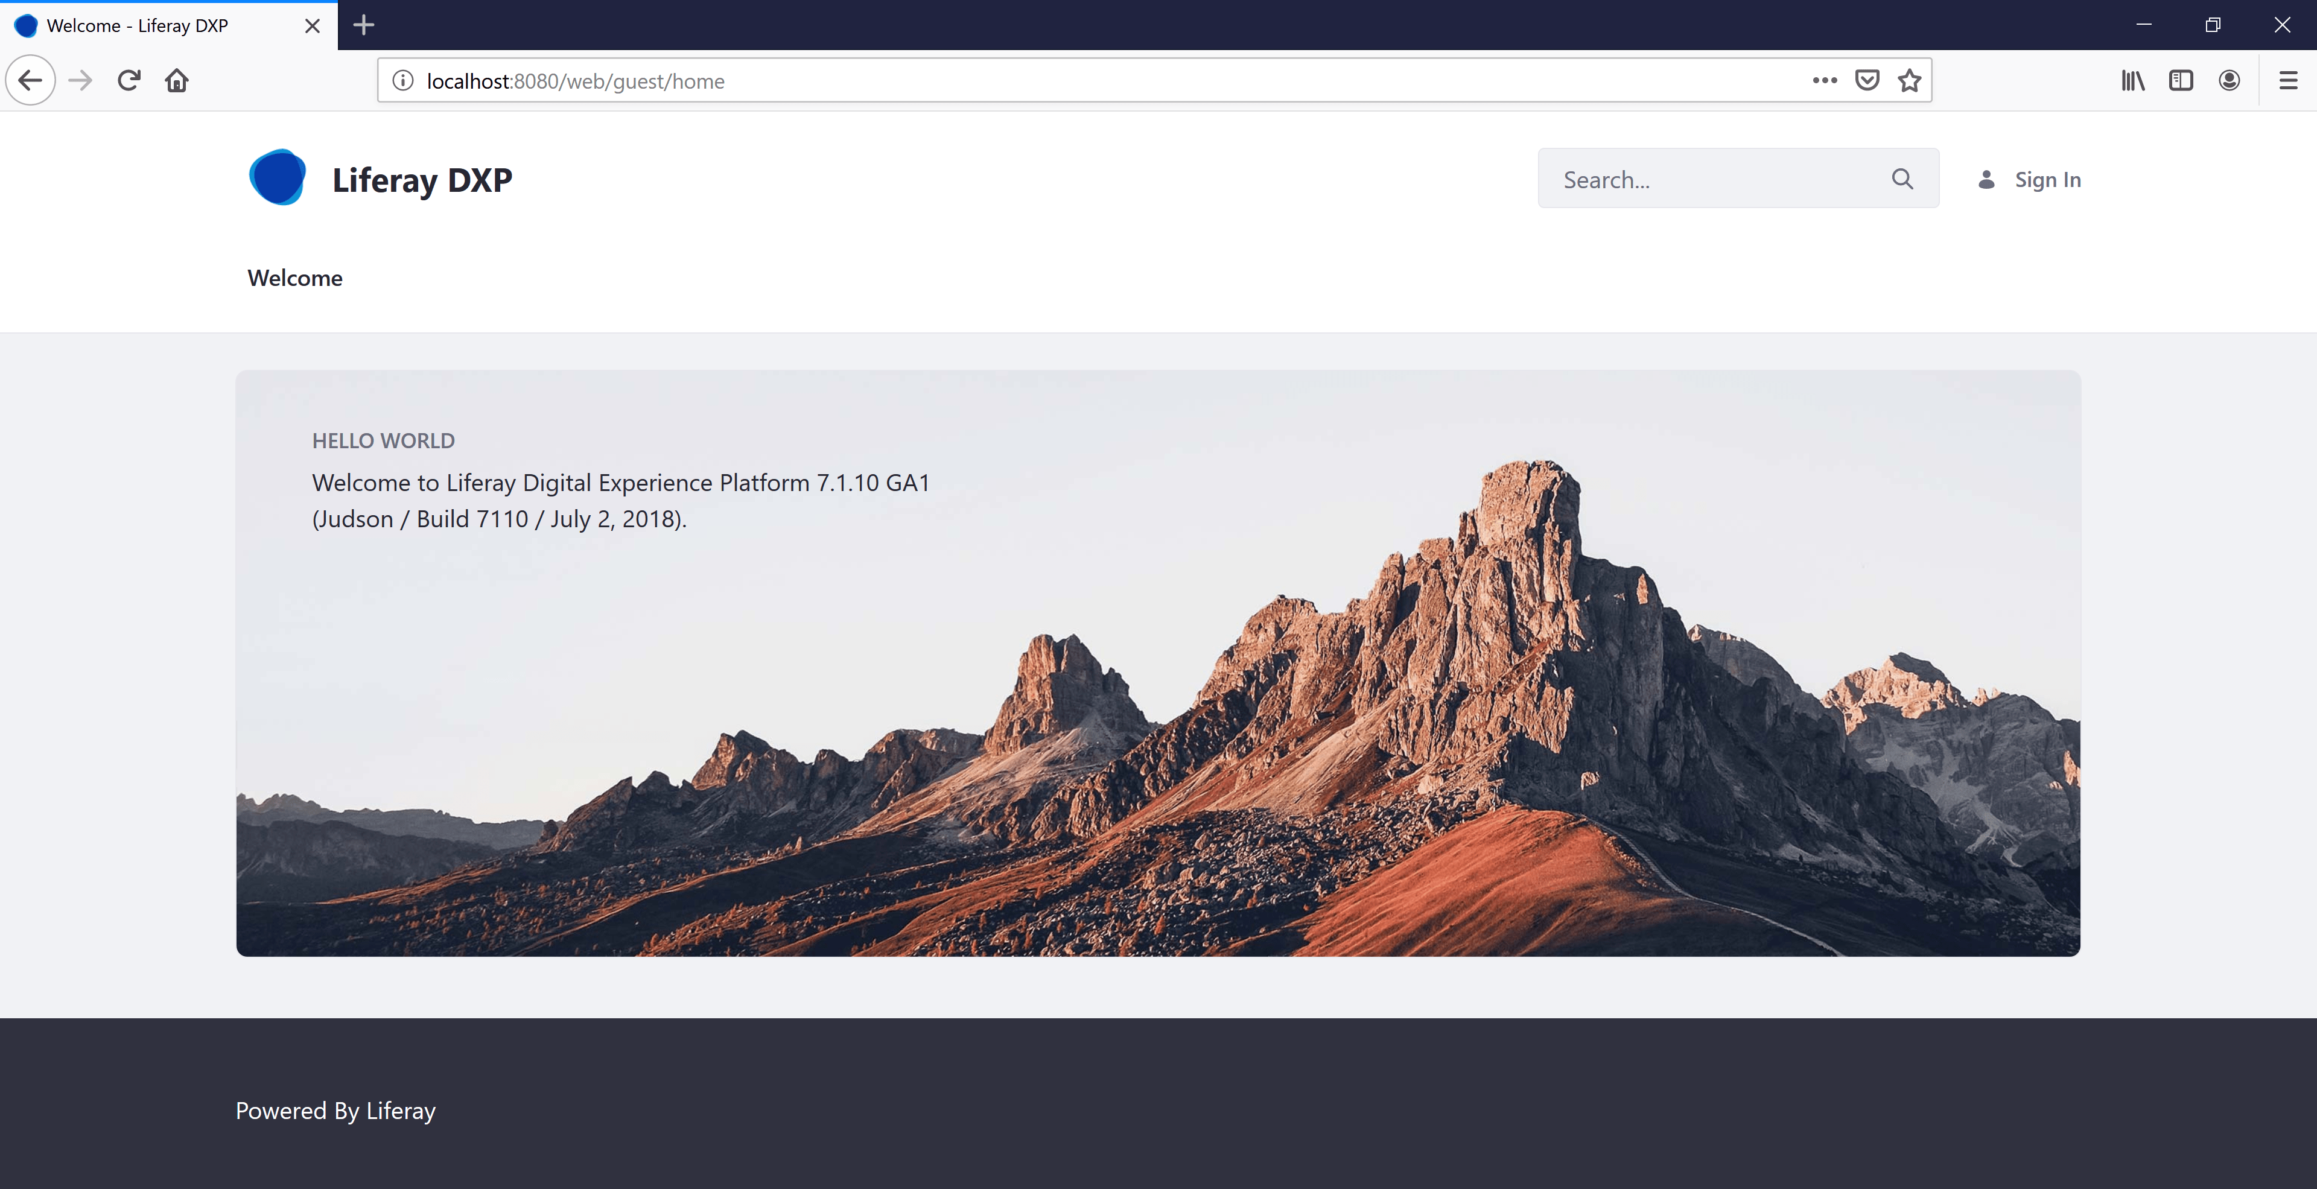This screenshot has width=2317, height=1189.
Task: Open the Library icon
Action: [x=2134, y=81]
